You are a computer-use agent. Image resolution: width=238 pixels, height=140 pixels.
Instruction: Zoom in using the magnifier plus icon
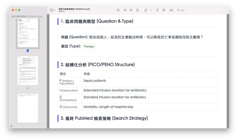pos(131,10)
